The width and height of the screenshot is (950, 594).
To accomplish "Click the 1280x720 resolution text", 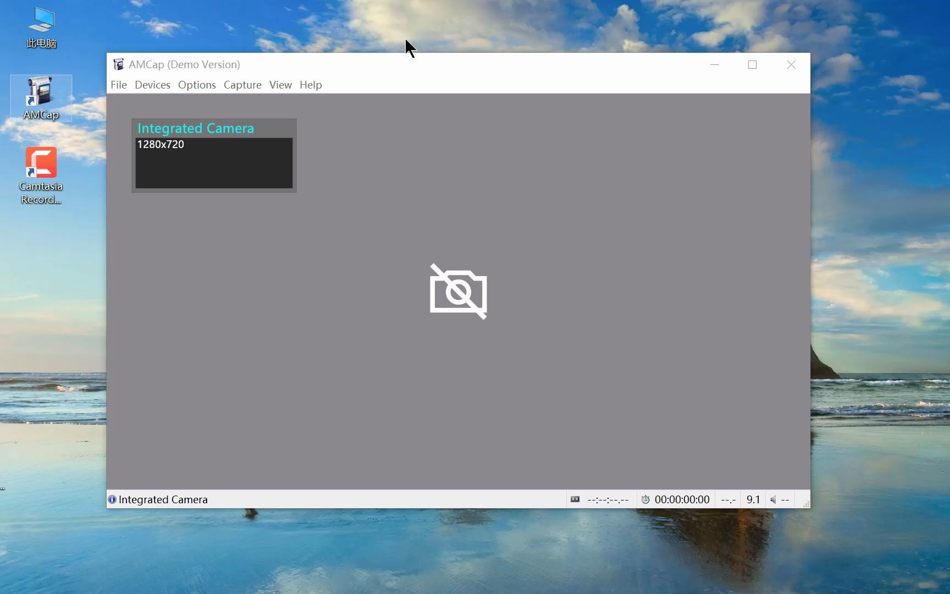I will [x=161, y=144].
